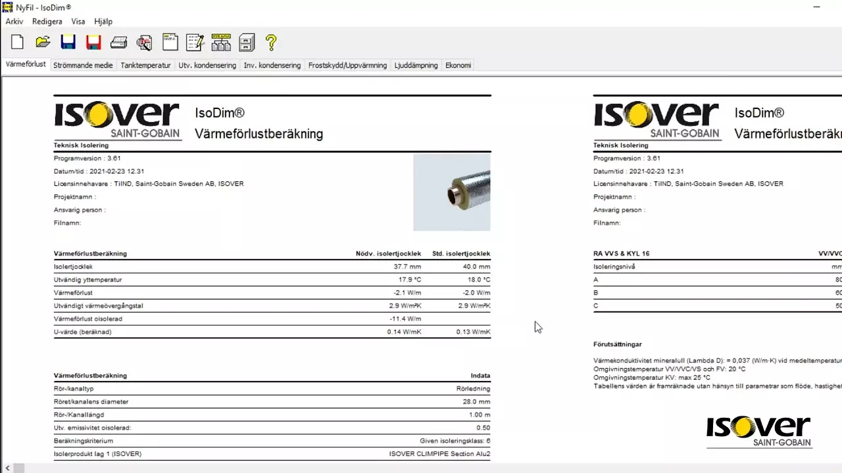This screenshot has height=473, width=842.
Task: Open the Arkiv menu
Action: tap(14, 22)
